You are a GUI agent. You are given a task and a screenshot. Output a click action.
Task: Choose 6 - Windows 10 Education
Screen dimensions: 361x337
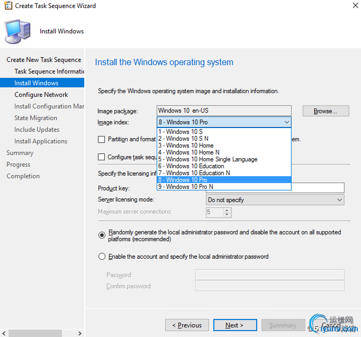224,166
